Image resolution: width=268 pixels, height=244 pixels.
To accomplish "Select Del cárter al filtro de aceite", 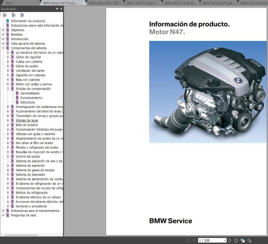I will tap(34, 143).
